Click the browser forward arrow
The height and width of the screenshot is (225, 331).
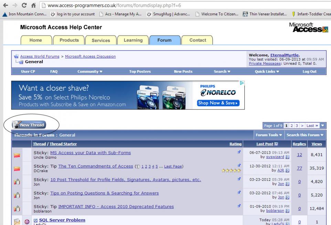(x=15, y=5)
